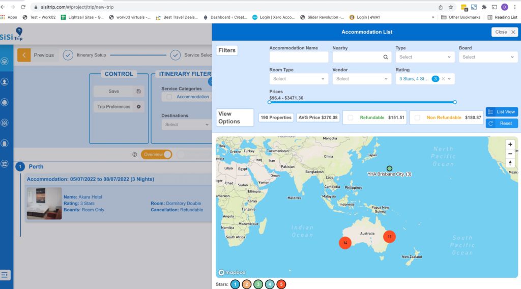The width and height of the screenshot is (521, 289).
Task: Open the Vendor dropdown
Action: coord(362,79)
